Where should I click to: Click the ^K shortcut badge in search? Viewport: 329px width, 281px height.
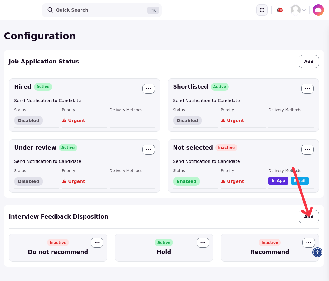coord(153,10)
